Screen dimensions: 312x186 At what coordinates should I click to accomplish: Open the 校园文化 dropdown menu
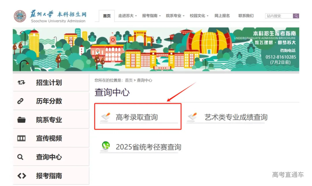(199, 16)
